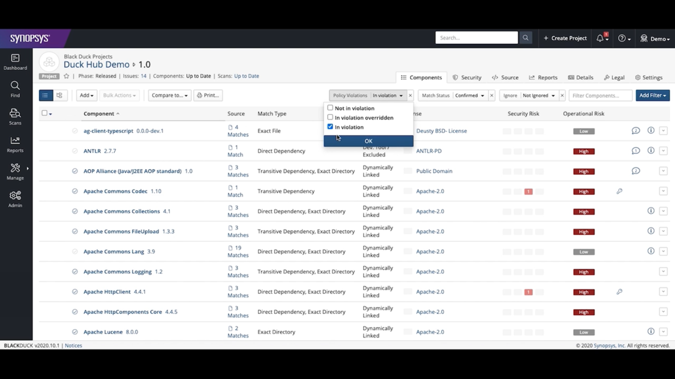Toggle the select-all components checkbox
This screenshot has width=675, height=379.
click(x=44, y=113)
